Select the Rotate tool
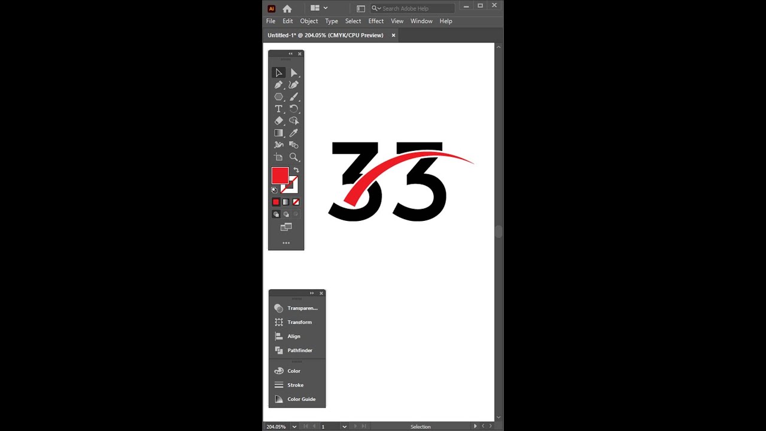Viewport: 766px width, 431px height. pos(294,108)
